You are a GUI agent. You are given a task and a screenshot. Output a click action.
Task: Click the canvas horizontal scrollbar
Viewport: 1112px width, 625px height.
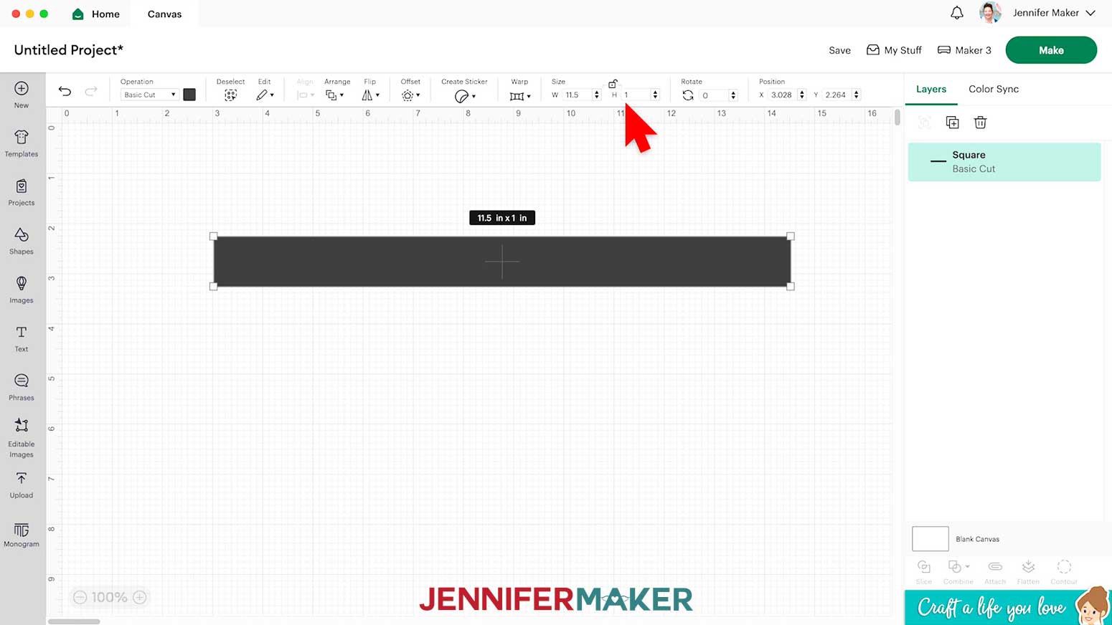pos(74,621)
